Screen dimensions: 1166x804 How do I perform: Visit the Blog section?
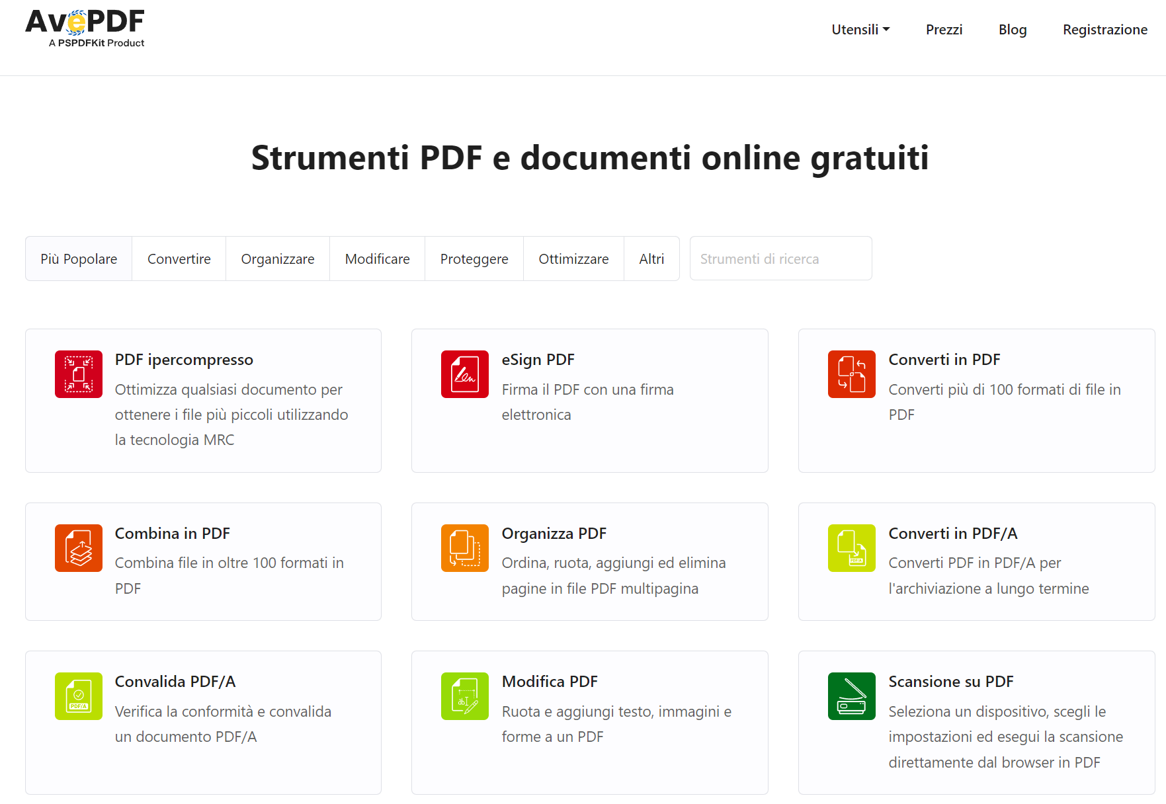[x=1012, y=29]
